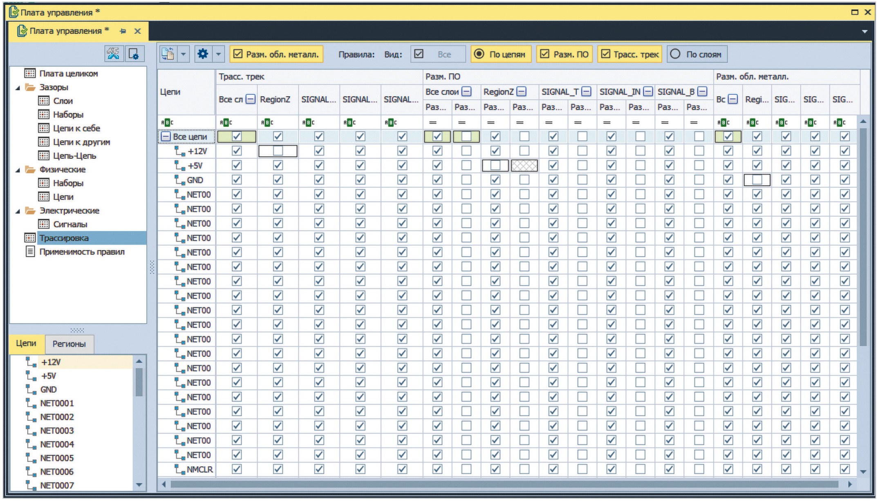Click the Трассировка table icon

point(30,237)
